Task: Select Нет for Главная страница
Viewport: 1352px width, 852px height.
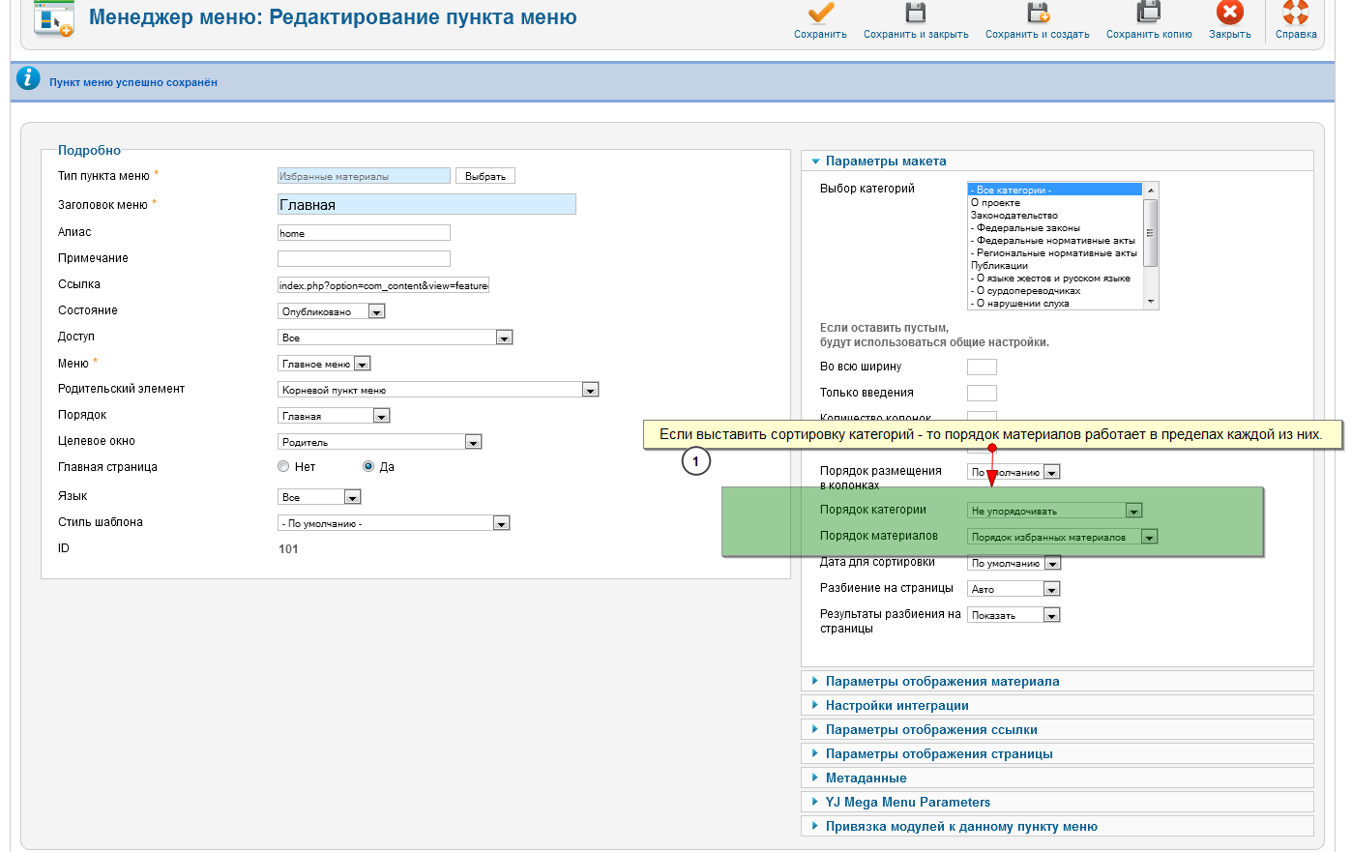Action: coord(283,467)
